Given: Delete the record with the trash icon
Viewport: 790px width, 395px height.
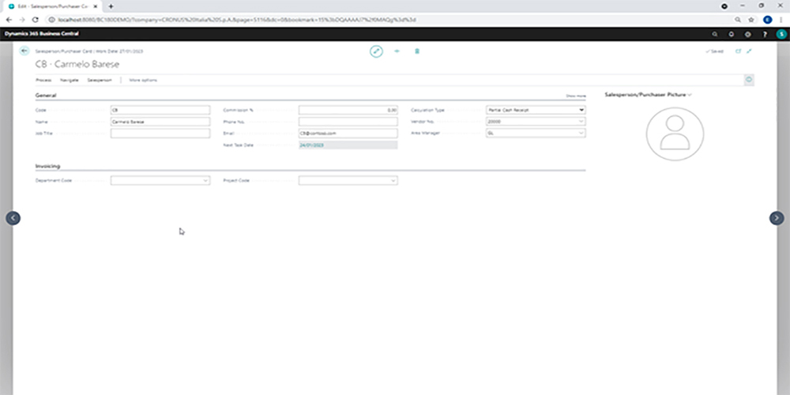Looking at the screenshot, I should (417, 51).
